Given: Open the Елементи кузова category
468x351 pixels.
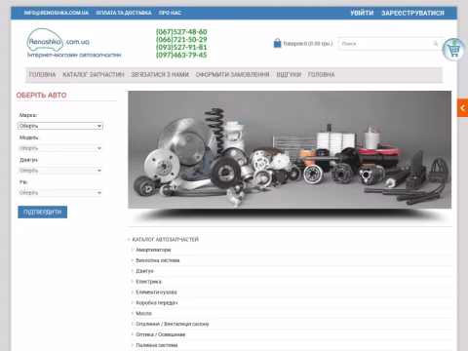Looking at the screenshot, I should [156, 292].
